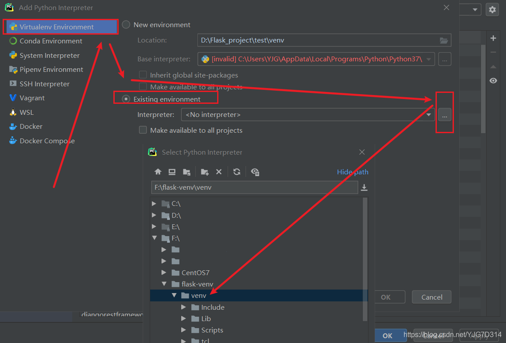Click Cancel in Add Python Interpreter dialog
Viewport: 506px width, 343px height.
(x=432, y=297)
